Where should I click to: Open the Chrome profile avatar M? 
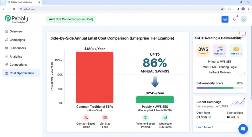pyautogui.click(x=243, y=9)
